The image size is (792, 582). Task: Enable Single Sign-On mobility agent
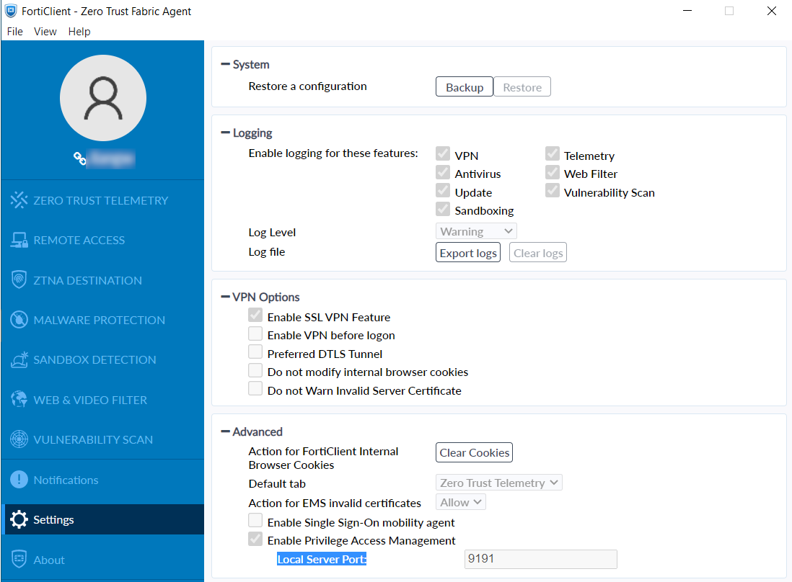pyautogui.click(x=255, y=520)
